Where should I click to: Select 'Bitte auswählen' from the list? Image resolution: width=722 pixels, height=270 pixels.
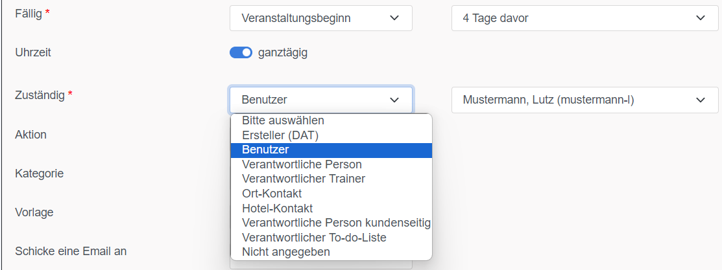pyautogui.click(x=283, y=120)
